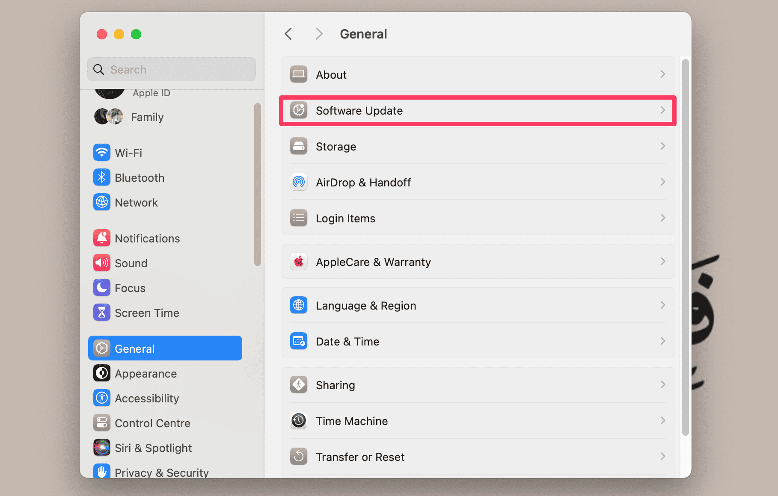Click the Siri & Spotlight icon
The image size is (778, 496).
tap(102, 448)
